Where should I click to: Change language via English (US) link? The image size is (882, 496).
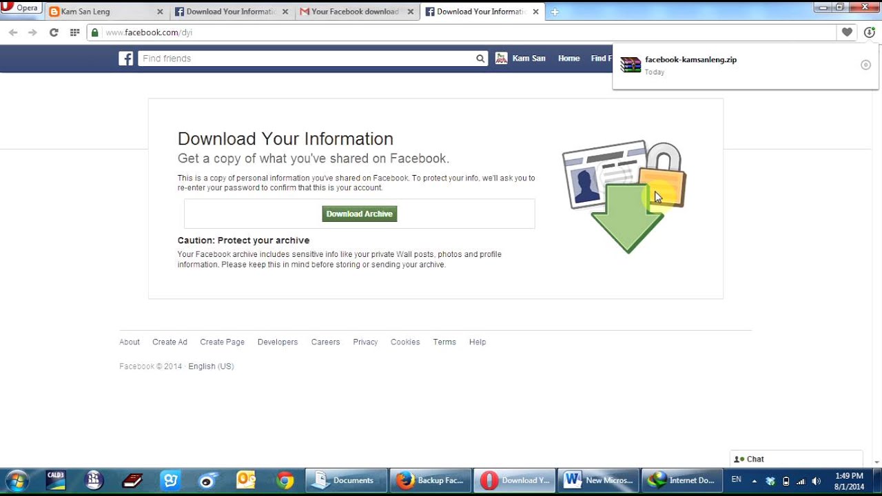(x=211, y=366)
